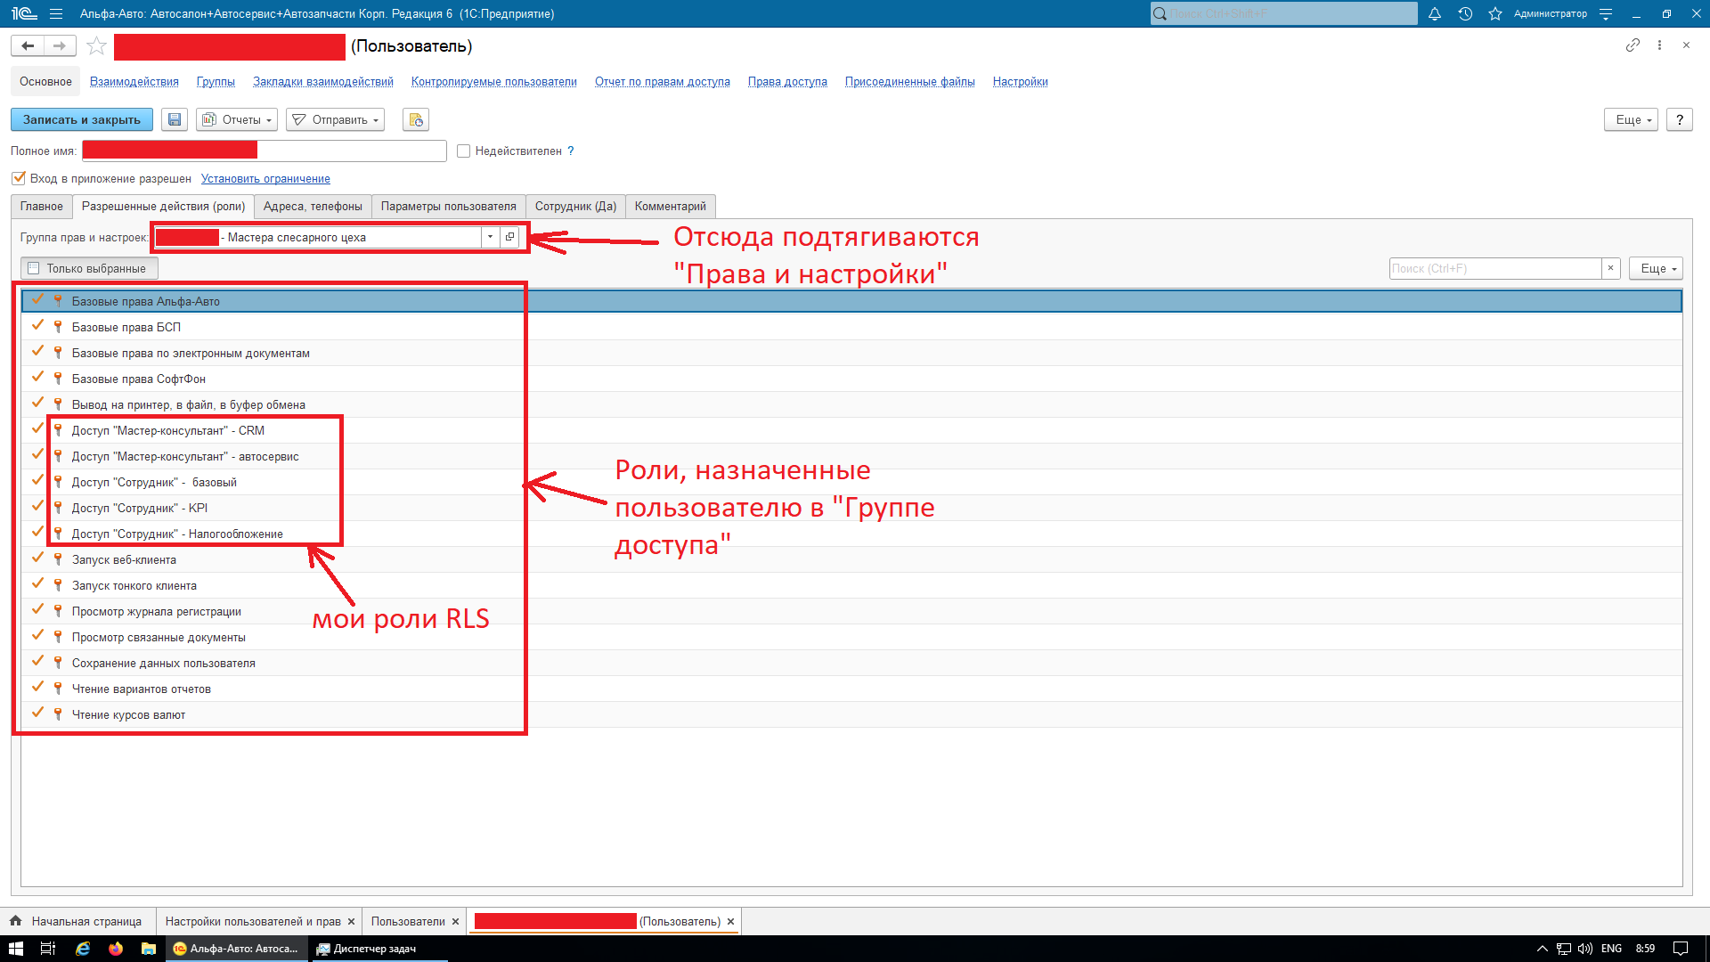This screenshot has height=962, width=1710.
Task: Switch keyboard language ENG indicator
Action: click(1611, 949)
